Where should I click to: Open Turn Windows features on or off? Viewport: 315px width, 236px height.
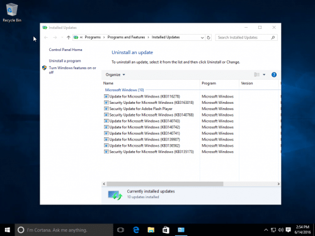tap(72, 70)
